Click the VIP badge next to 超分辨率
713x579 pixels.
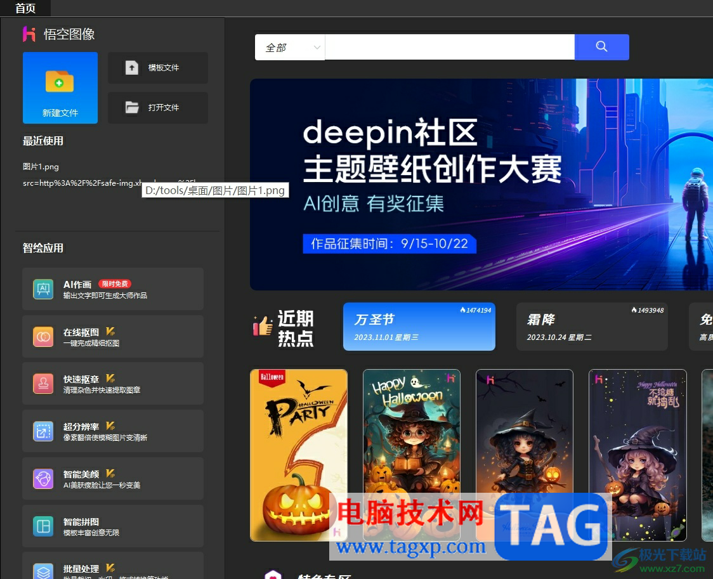(x=110, y=426)
